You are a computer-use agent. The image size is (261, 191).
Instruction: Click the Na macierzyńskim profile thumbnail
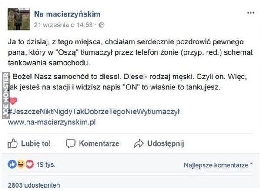coord(19,19)
